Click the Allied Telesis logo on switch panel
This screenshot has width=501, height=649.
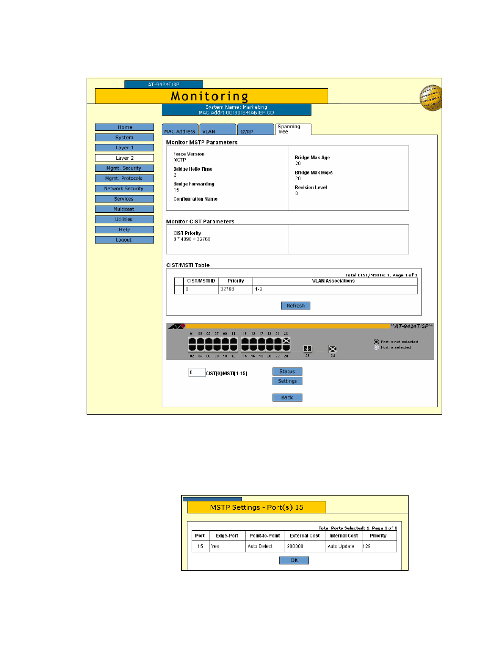pyautogui.click(x=176, y=326)
